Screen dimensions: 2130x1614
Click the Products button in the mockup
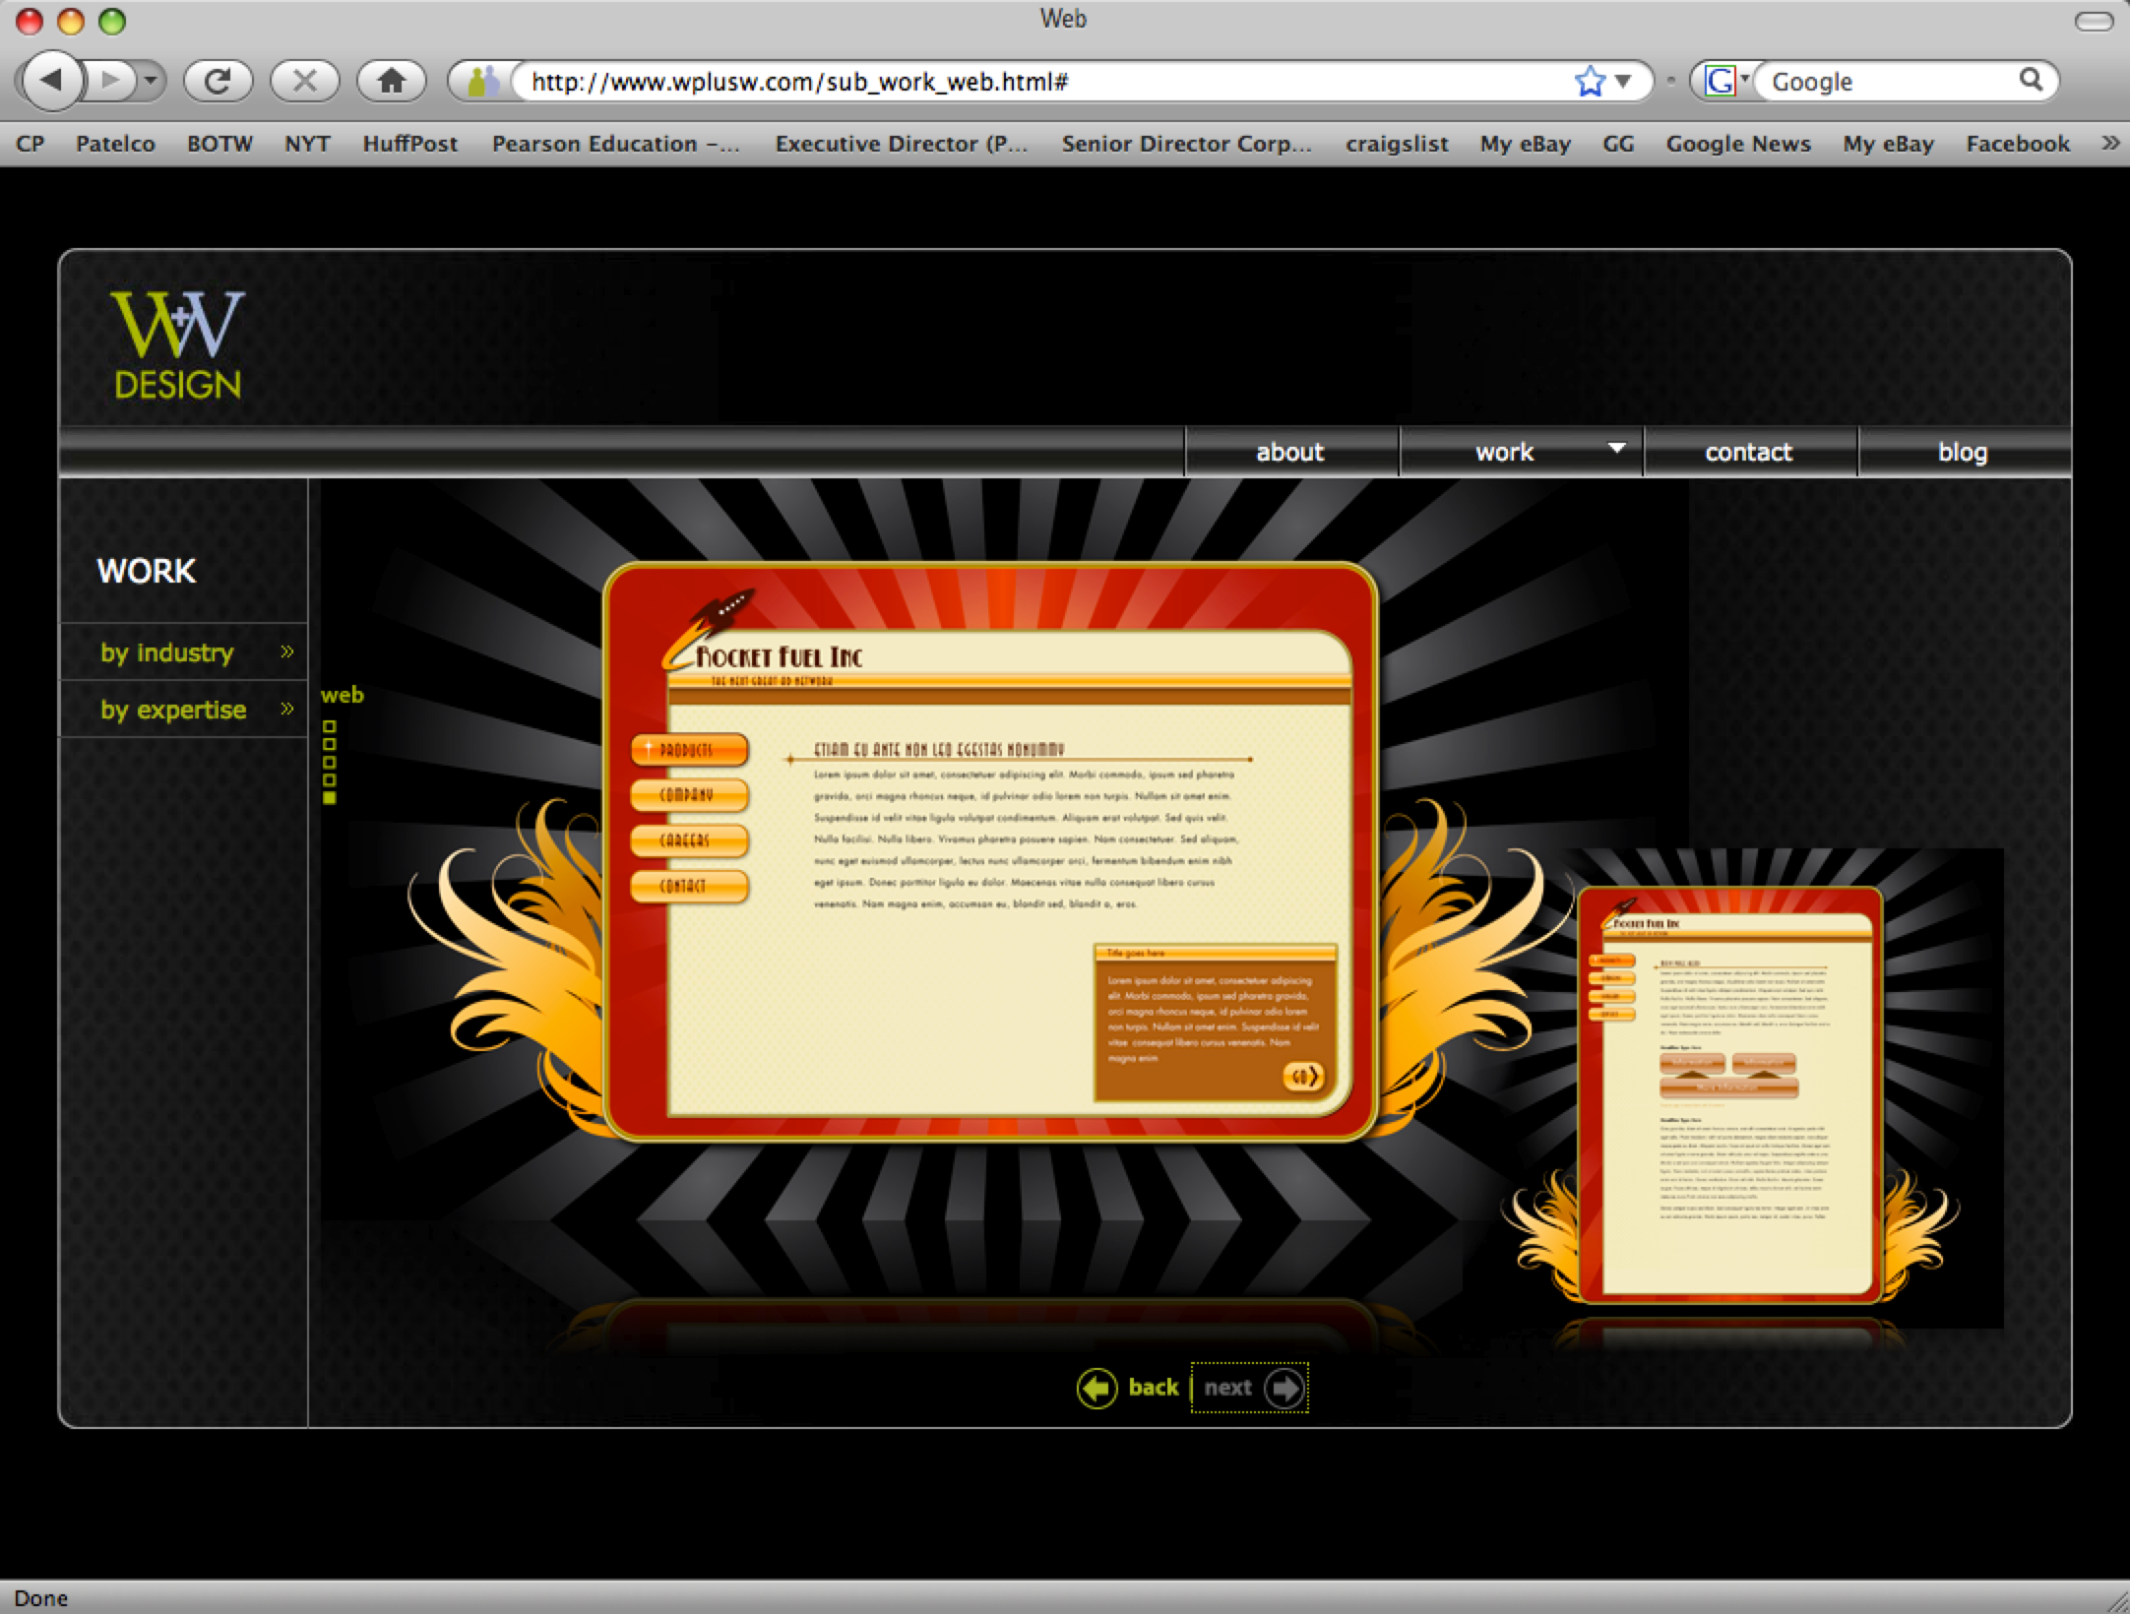click(689, 750)
